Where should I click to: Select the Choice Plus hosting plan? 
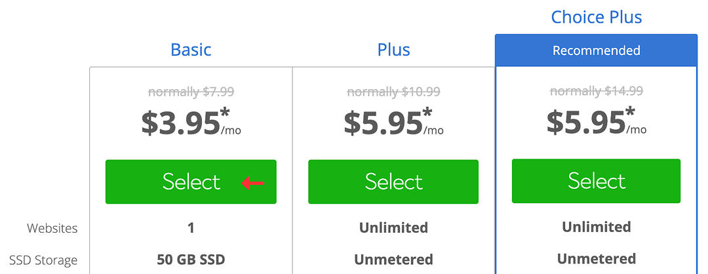tap(596, 181)
